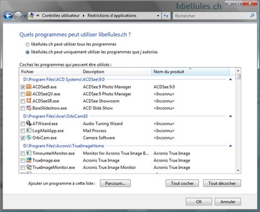The height and width of the screenshot is (212, 260).
Task: Select the D:\Program Files\ACD Systems\ACDSee\9.0 group header
Action: pyautogui.click(x=64, y=80)
